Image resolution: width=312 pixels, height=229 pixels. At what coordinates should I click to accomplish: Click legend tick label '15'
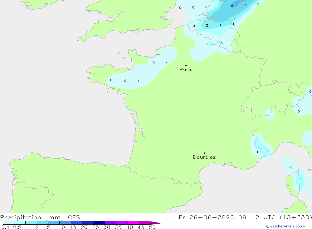(x=73, y=227)
